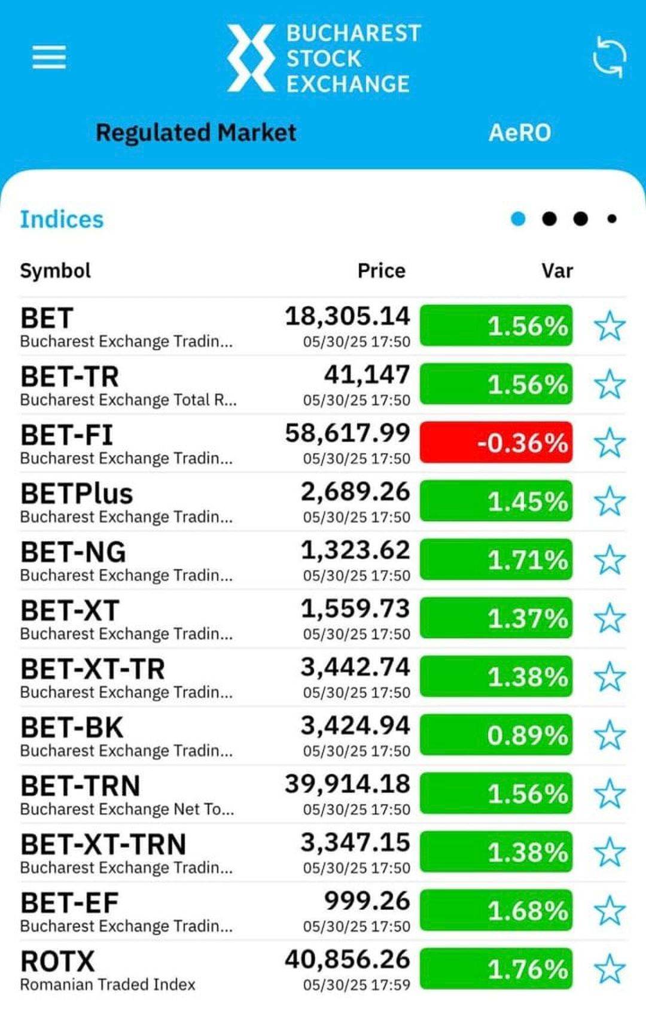Open the BET-TR index row

[x=323, y=385]
